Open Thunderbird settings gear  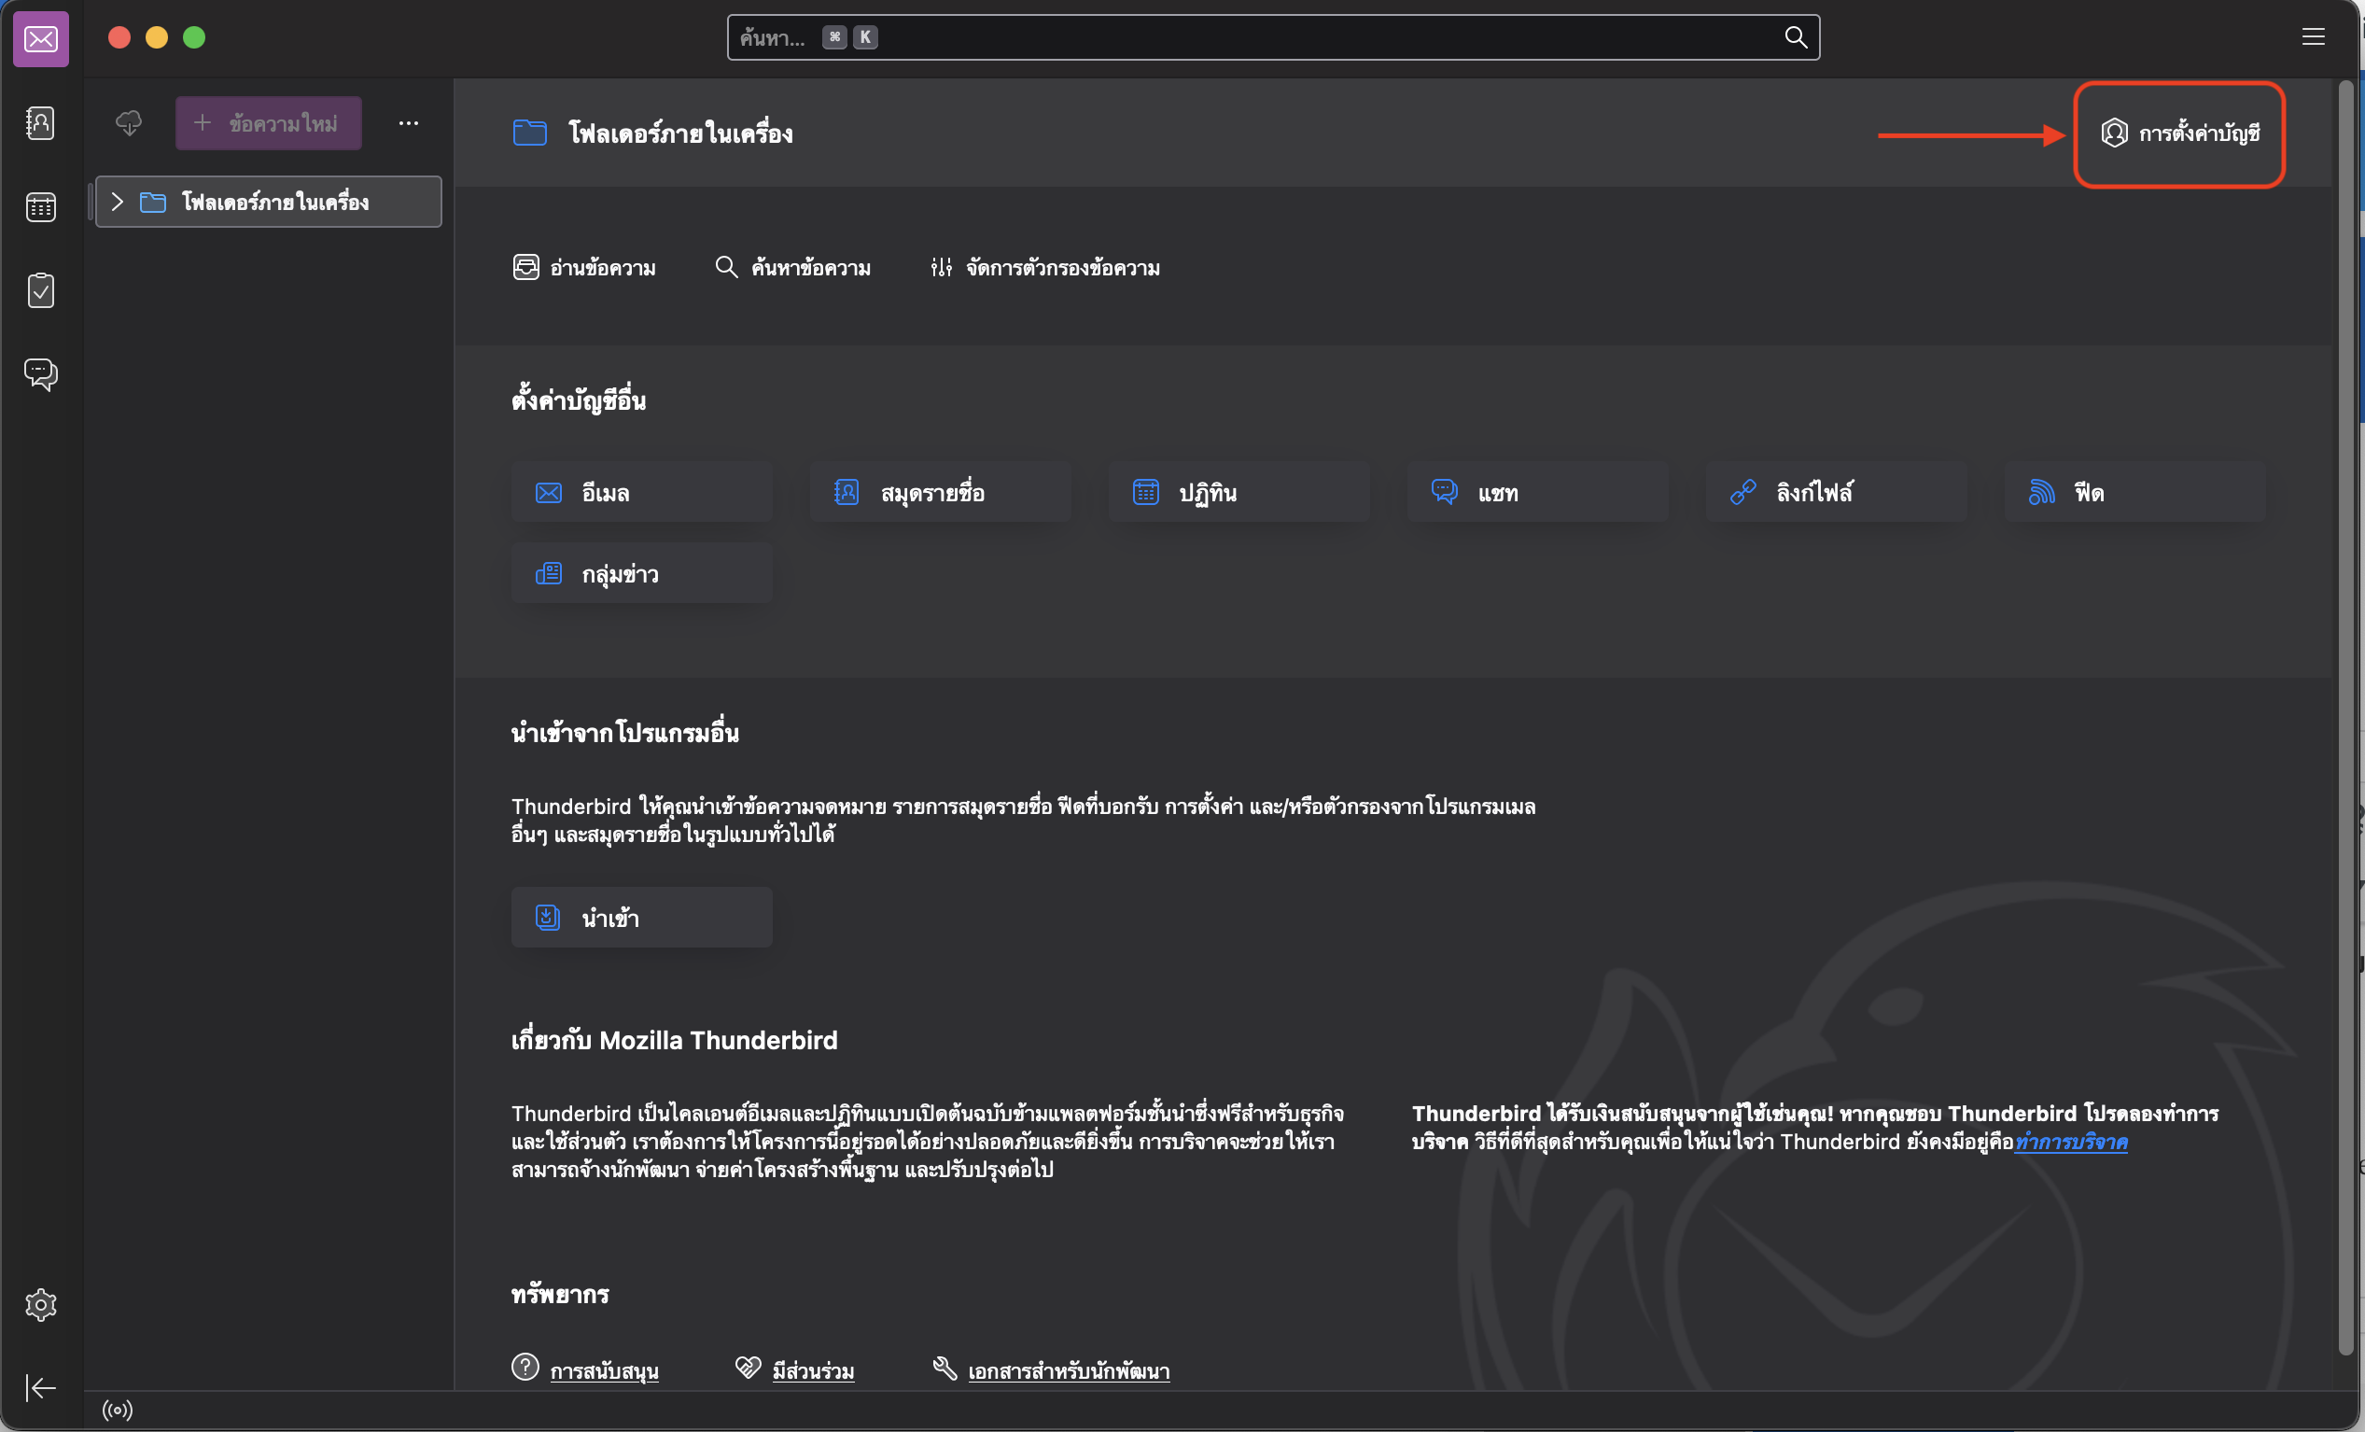point(40,1305)
